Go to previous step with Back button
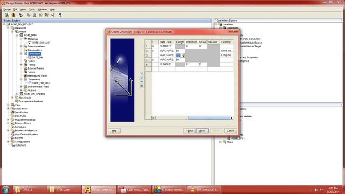This screenshot has height=194, width=345. click(x=189, y=131)
